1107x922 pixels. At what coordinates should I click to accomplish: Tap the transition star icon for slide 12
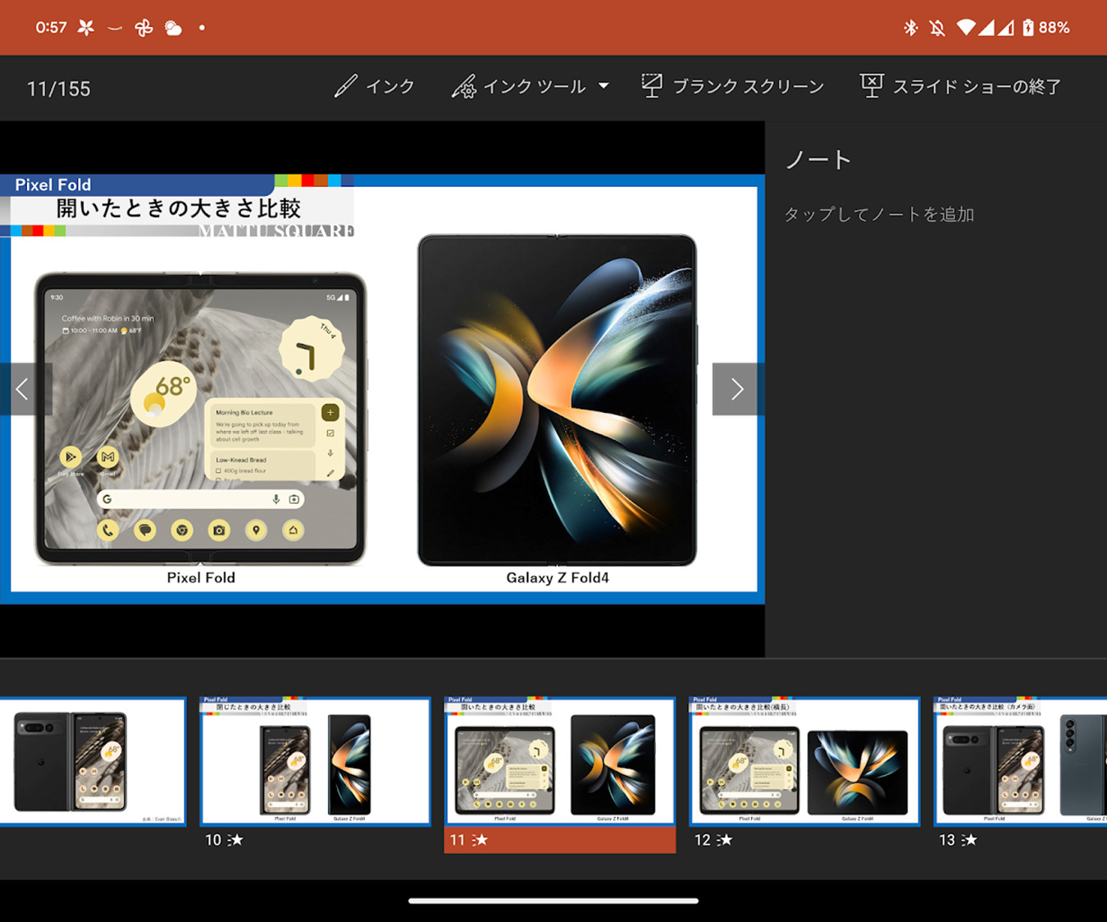click(x=724, y=840)
